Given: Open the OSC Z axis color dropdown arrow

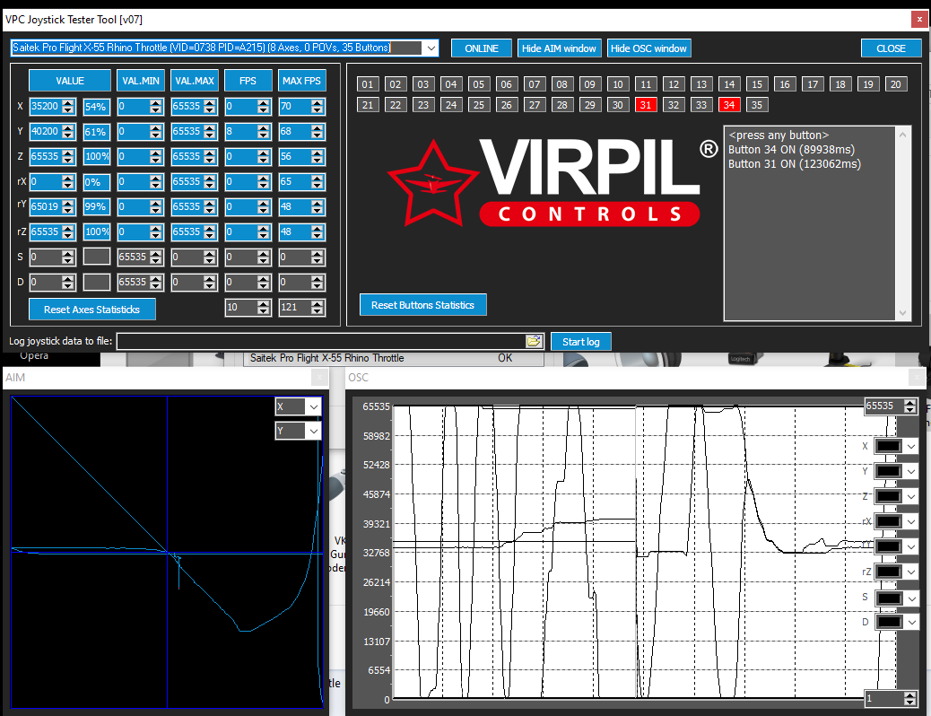Looking at the screenshot, I should [910, 496].
